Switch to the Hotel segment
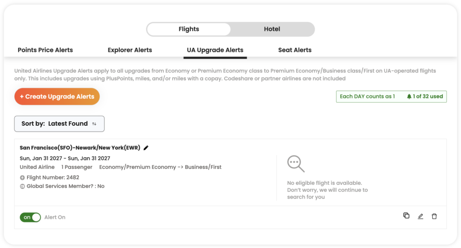This screenshot has width=461, height=248. [272, 29]
